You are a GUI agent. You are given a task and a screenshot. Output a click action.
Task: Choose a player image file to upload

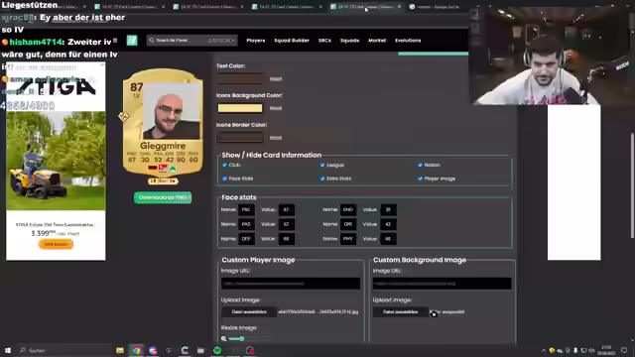pyautogui.click(x=249, y=312)
